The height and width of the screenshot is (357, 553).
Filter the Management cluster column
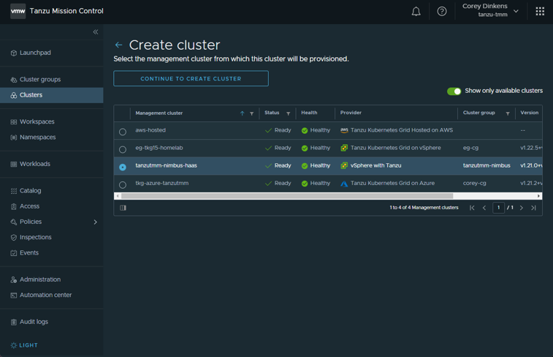(252, 113)
